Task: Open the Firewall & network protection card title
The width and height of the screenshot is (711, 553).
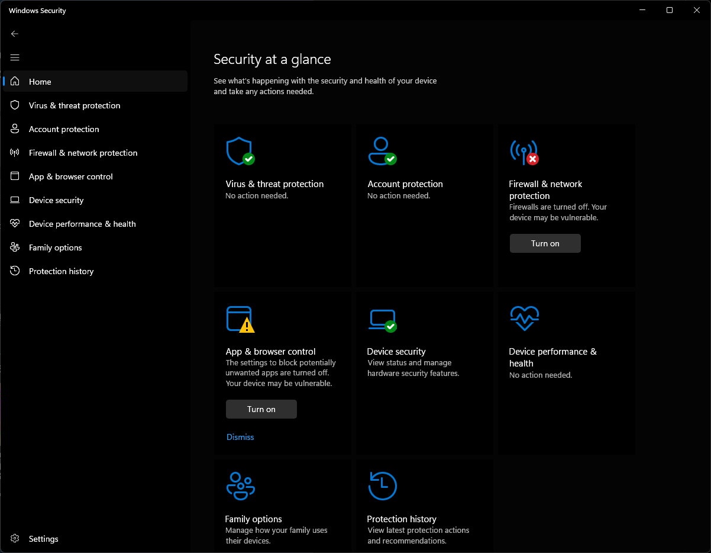Action: [545, 190]
